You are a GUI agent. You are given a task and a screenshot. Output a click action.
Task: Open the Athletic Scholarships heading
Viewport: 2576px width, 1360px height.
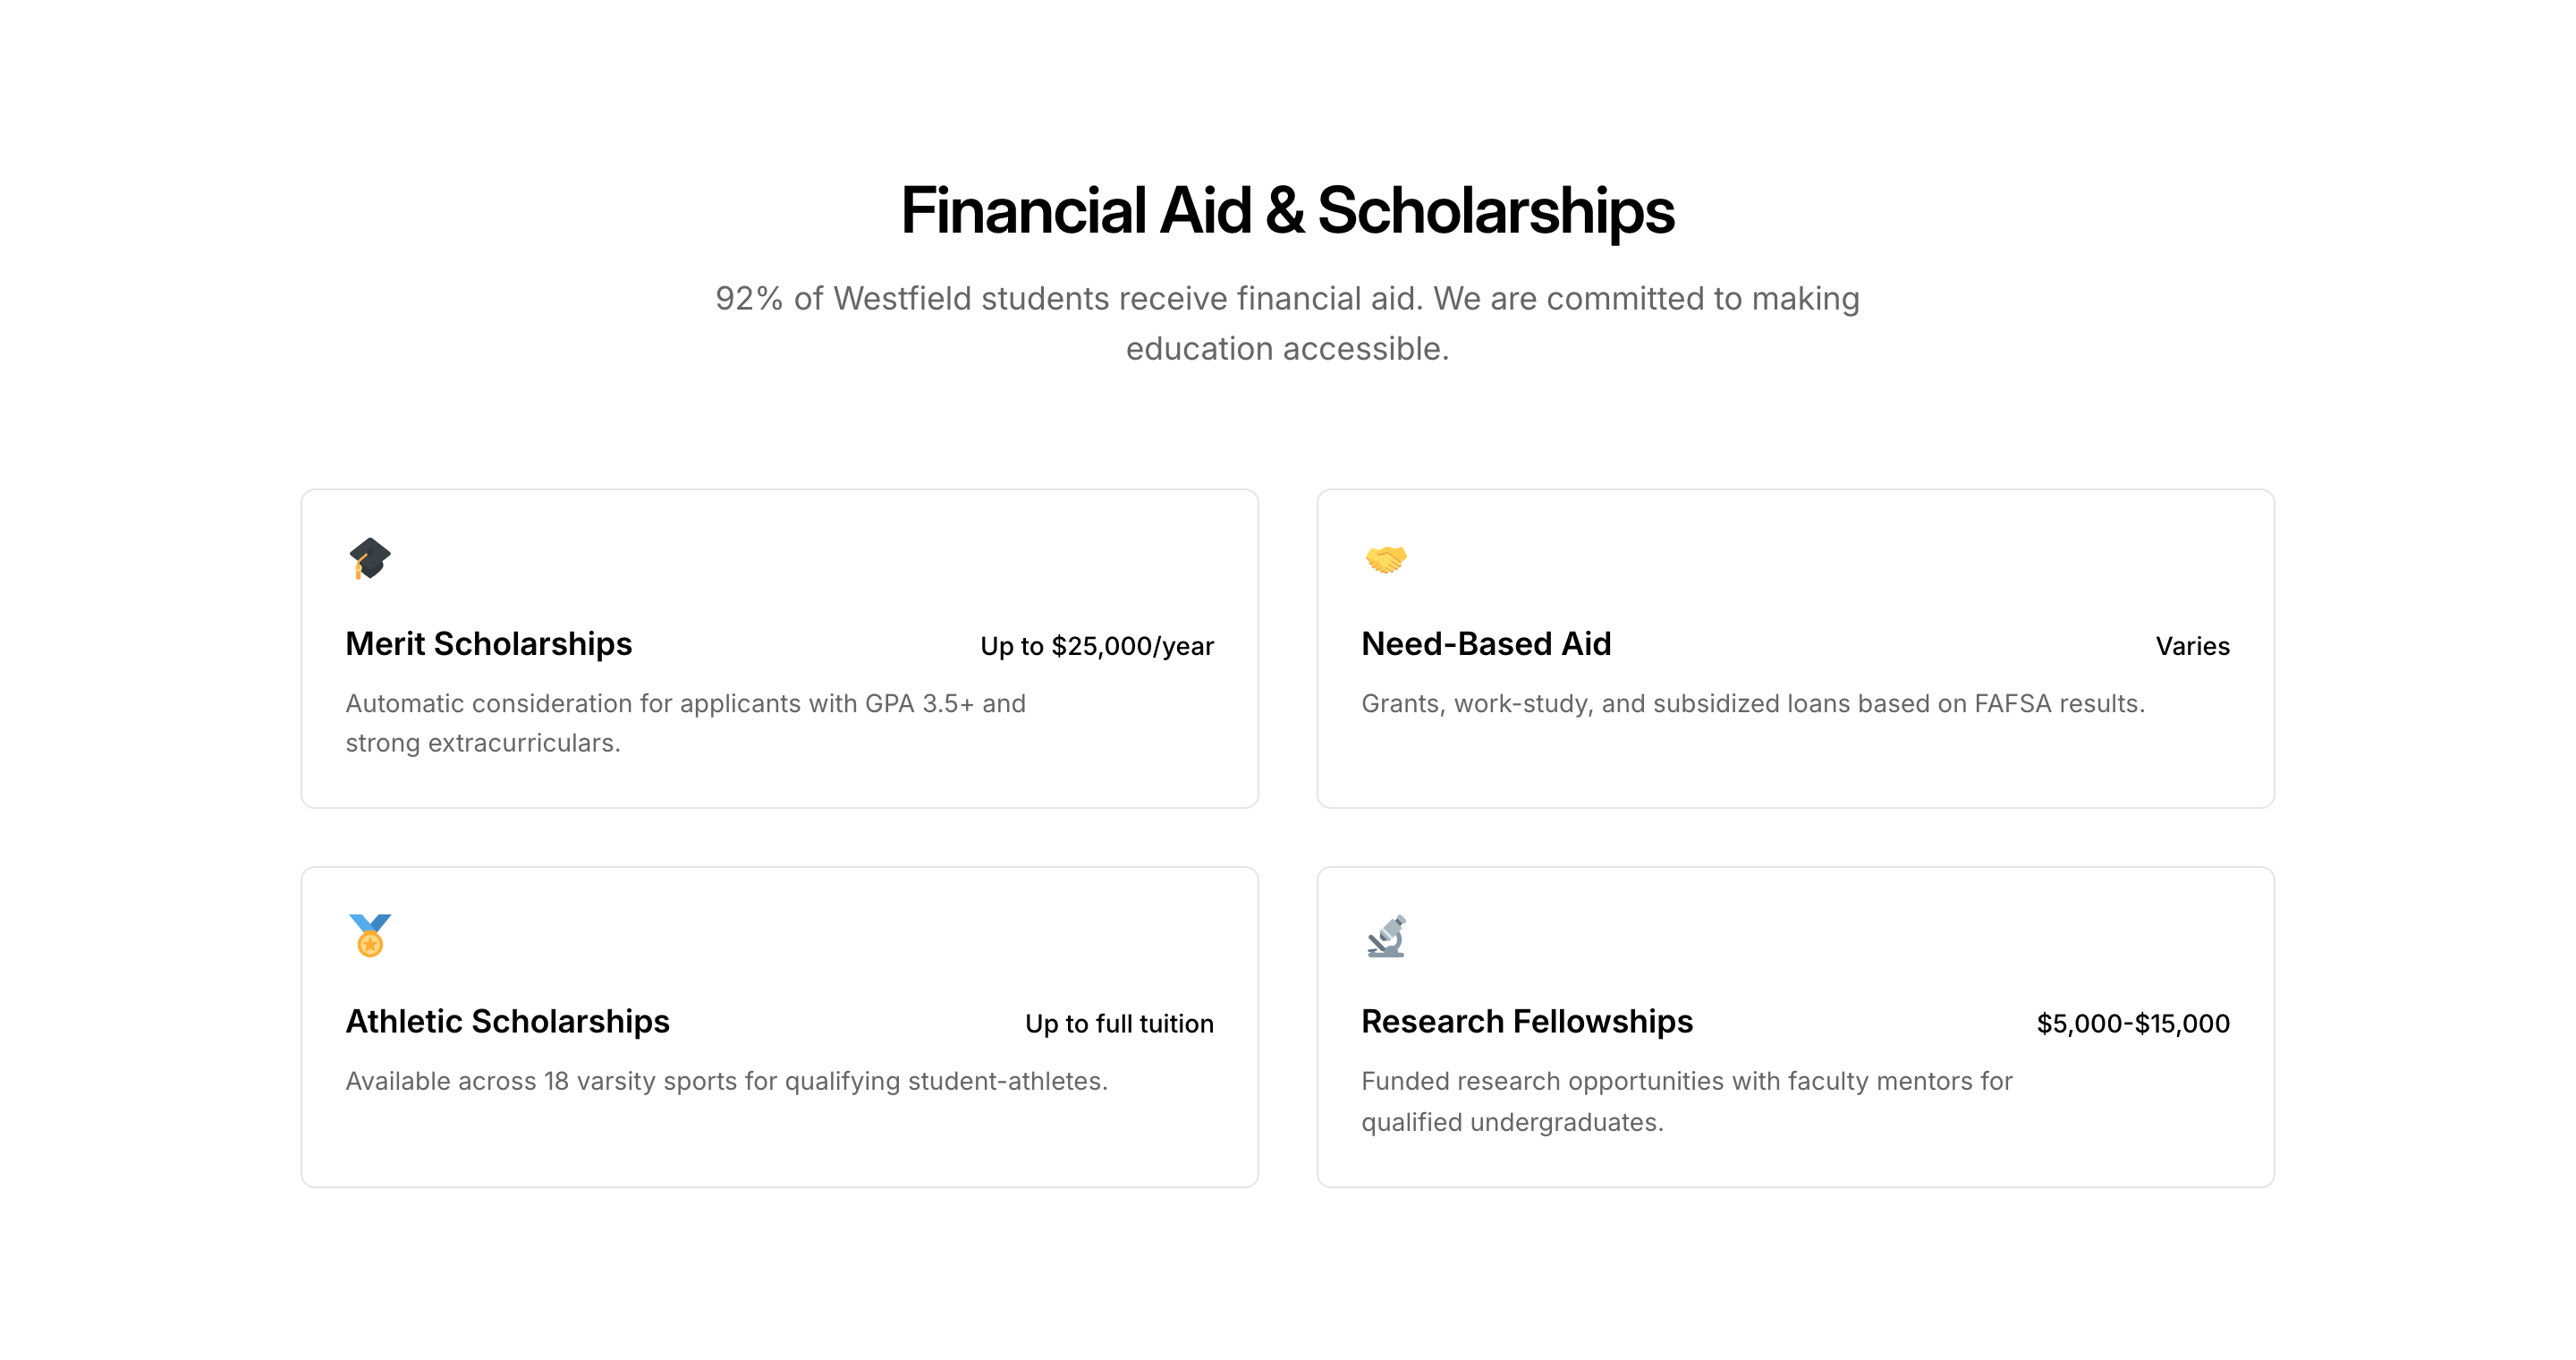coord(507,1022)
